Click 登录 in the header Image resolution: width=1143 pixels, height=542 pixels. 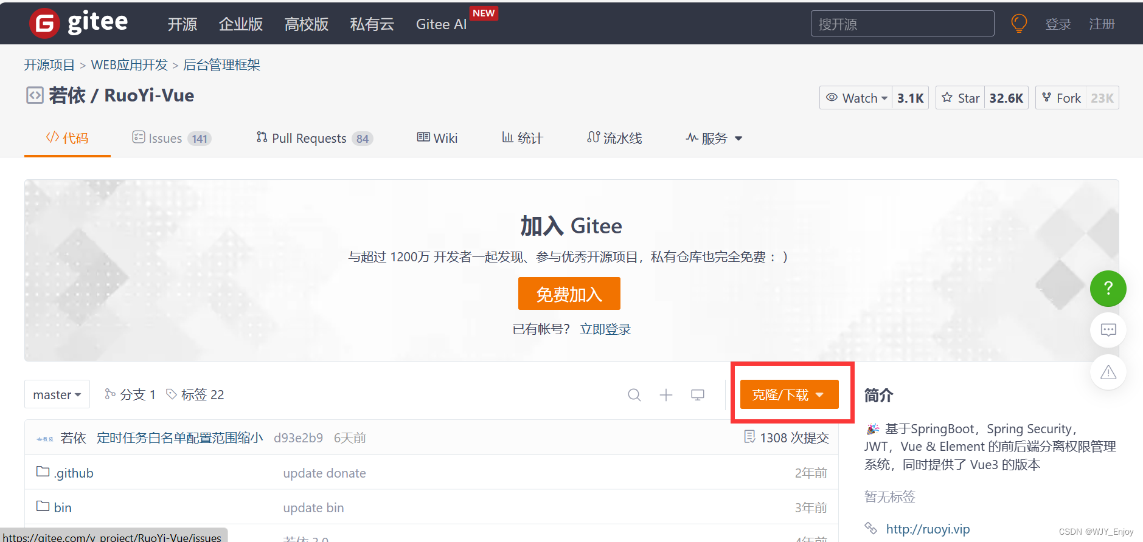pyautogui.click(x=1058, y=24)
